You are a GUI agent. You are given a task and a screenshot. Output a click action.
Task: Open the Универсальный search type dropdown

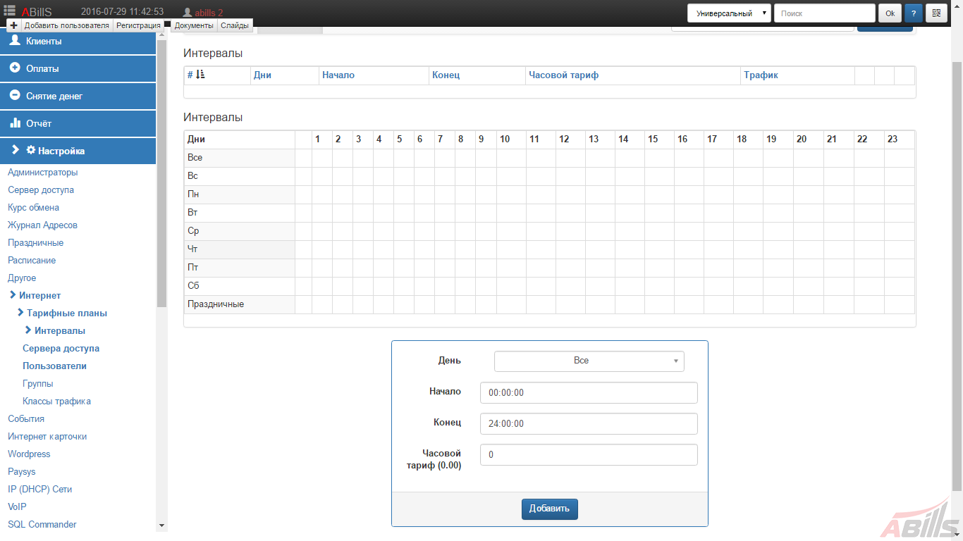click(729, 13)
